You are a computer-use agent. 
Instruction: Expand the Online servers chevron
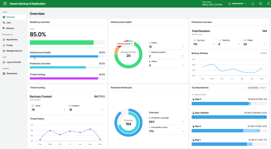(x=183, y=47)
